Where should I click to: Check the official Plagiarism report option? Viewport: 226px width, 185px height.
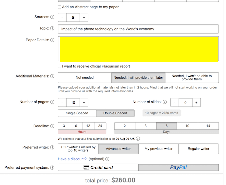click(x=60, y=66)
